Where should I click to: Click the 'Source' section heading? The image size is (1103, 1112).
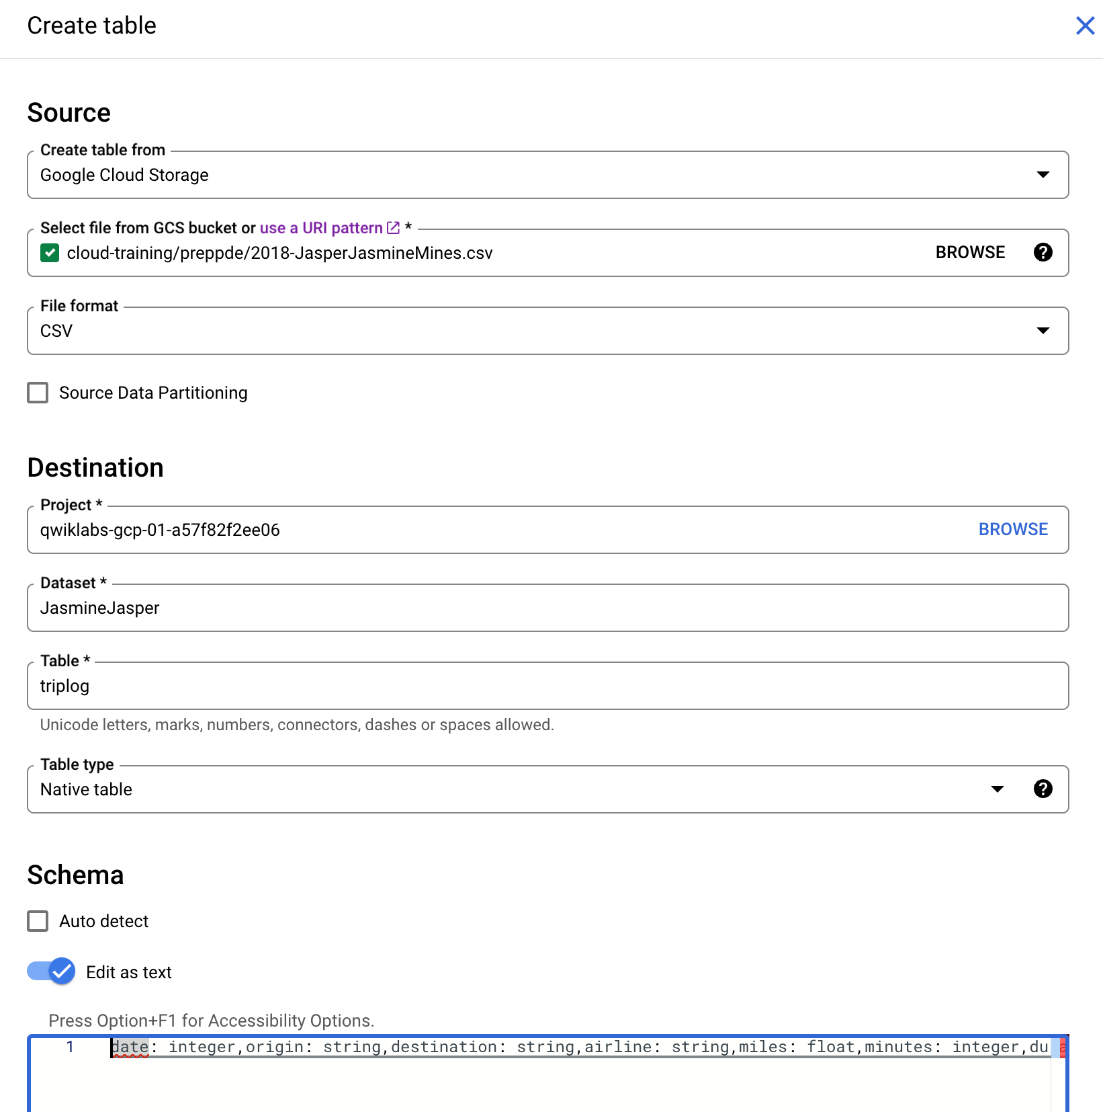[x=69, y=112]
